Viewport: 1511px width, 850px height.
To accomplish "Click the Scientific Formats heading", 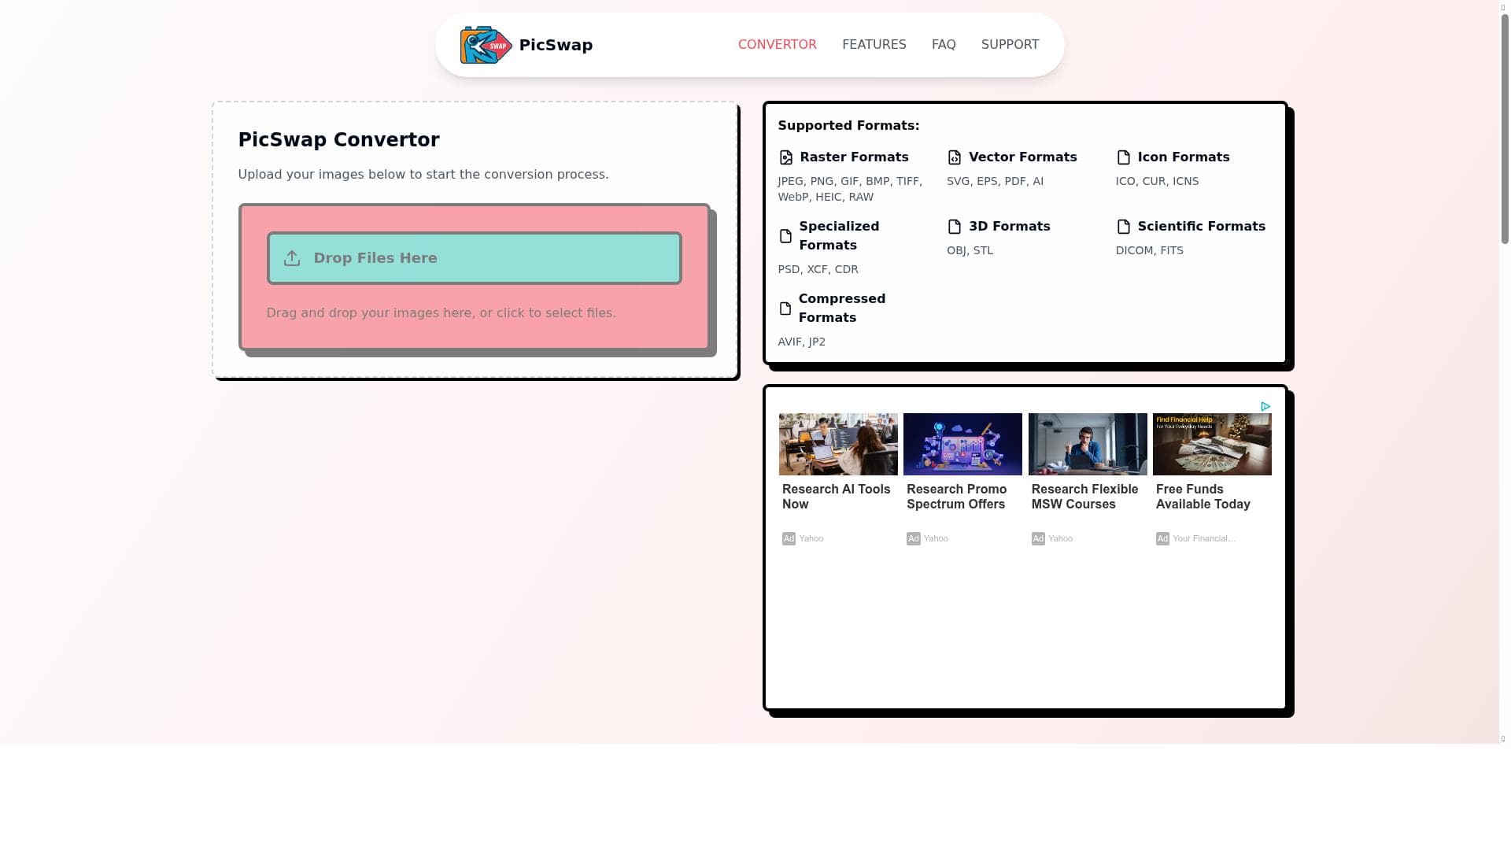I will pyautogui.click(x=1202, y=227).
